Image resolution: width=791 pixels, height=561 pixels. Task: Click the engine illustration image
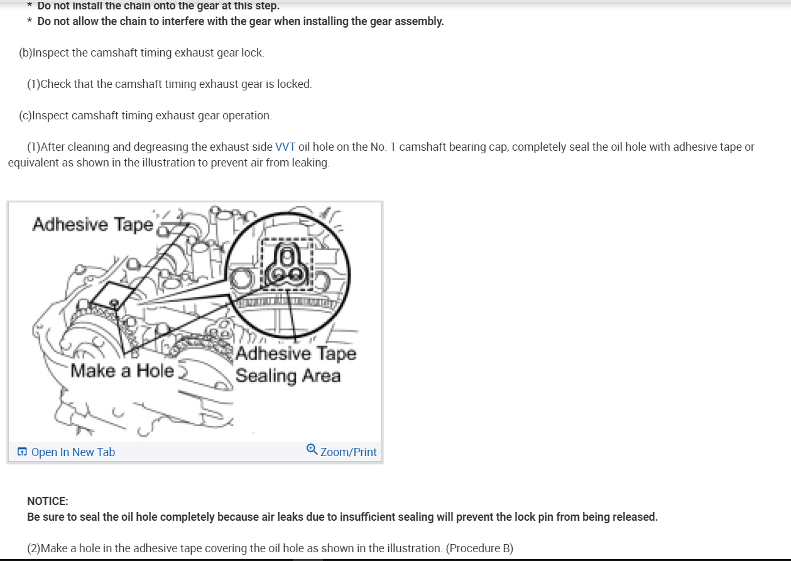pos(195,322)
